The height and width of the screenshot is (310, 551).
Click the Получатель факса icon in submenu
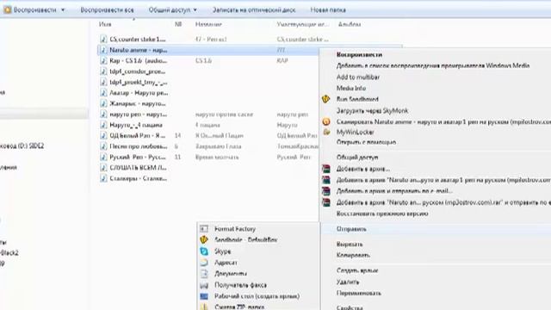pyautogui.click(x=204, y=285)
